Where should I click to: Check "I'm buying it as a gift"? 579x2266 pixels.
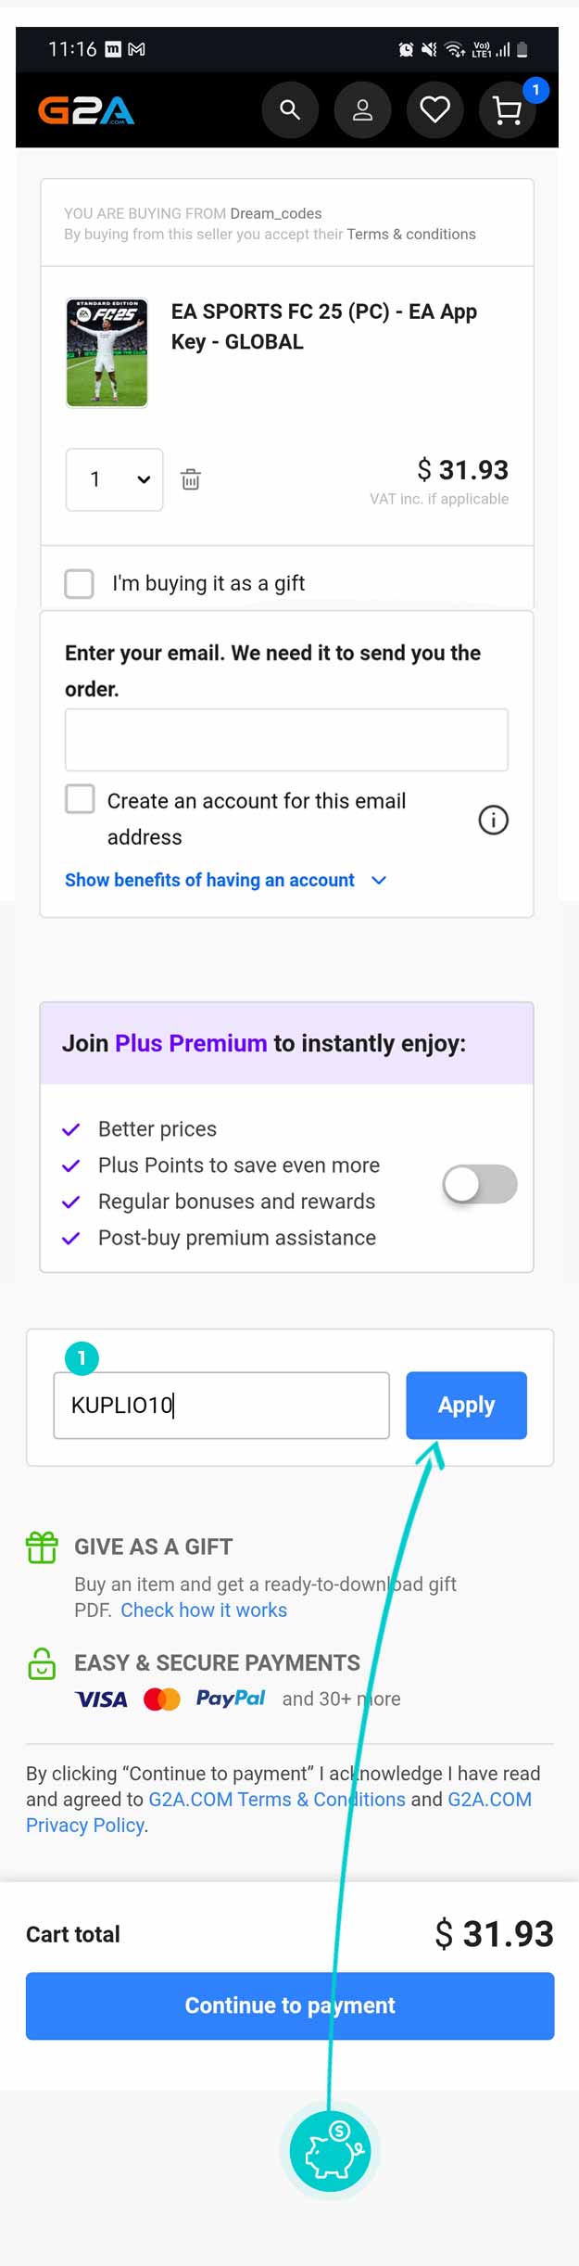pyautogui.click(x=80, y=584)
